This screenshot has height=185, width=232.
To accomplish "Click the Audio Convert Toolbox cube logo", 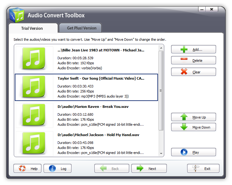I will [17, 15].
